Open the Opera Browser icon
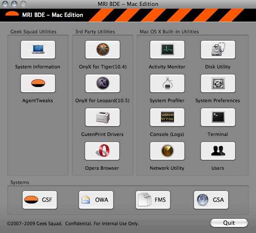The image size is (256, 233). (x=102, y=151)
